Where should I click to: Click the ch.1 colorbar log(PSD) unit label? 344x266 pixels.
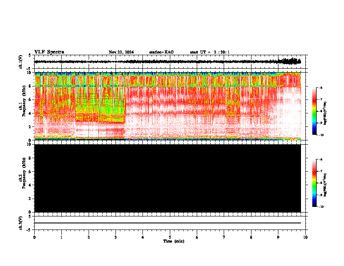click(x=325, y=113)
